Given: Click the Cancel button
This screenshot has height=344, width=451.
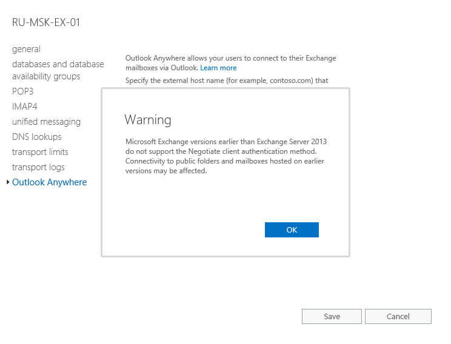Looking at the screenshot, I should point(398,316).
